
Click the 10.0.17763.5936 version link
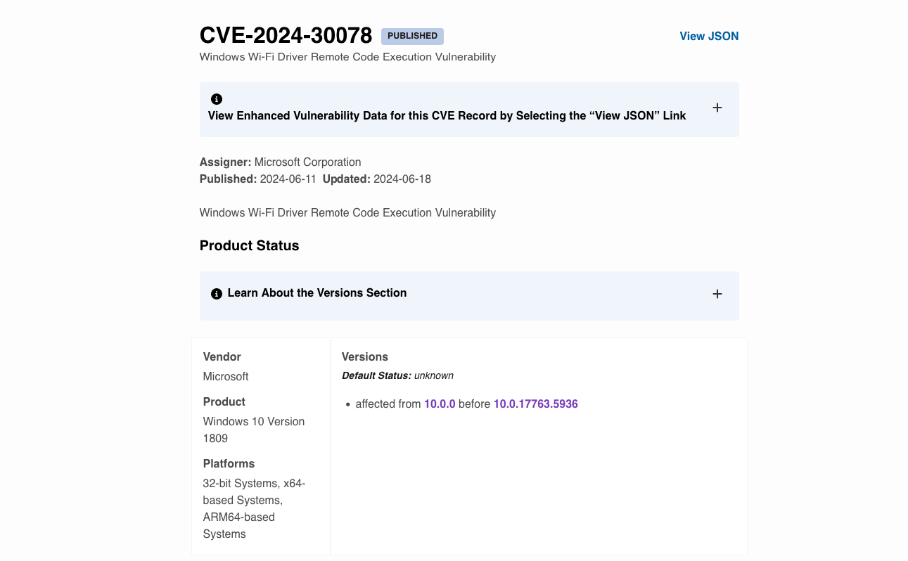coord(535,404)
